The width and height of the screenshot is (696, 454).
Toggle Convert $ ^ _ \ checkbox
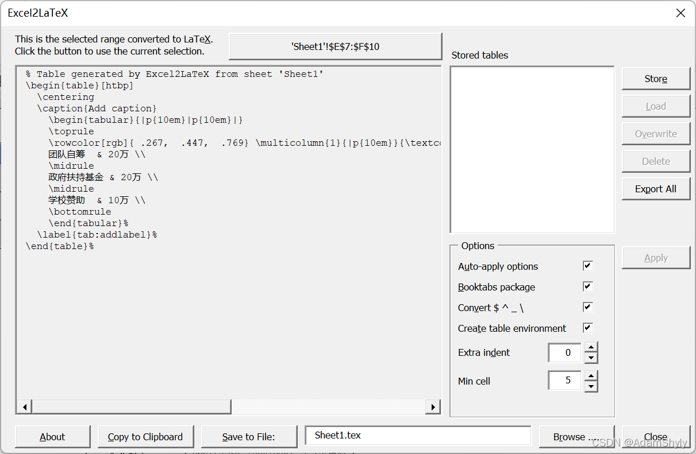tap(587, 307)
